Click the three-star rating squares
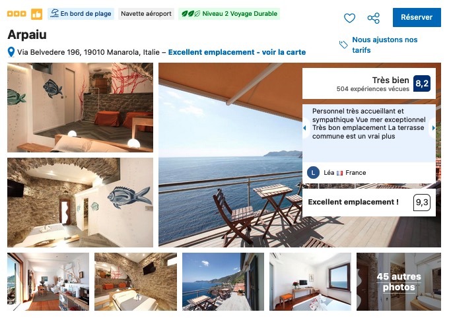This screenshot has height=318, width=449. [x=17, y=13]
